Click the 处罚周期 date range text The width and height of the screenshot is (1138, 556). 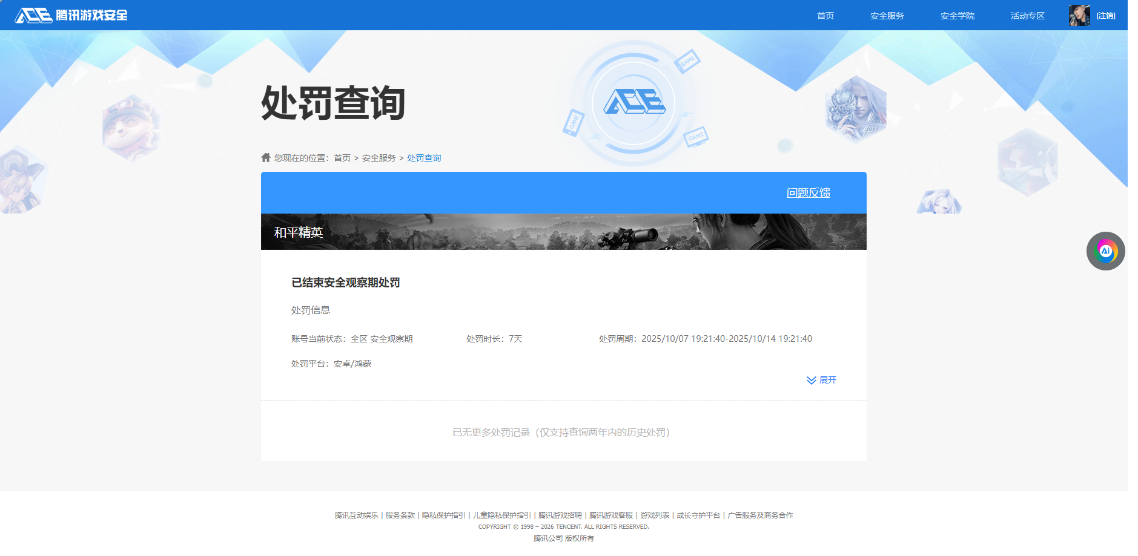(706, 339)
